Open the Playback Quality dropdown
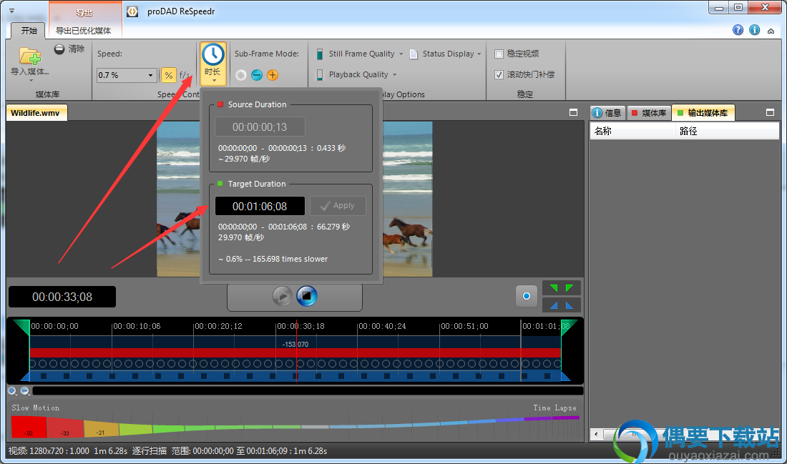The height and width of the screenshot is (464, 787). [356, 75]
